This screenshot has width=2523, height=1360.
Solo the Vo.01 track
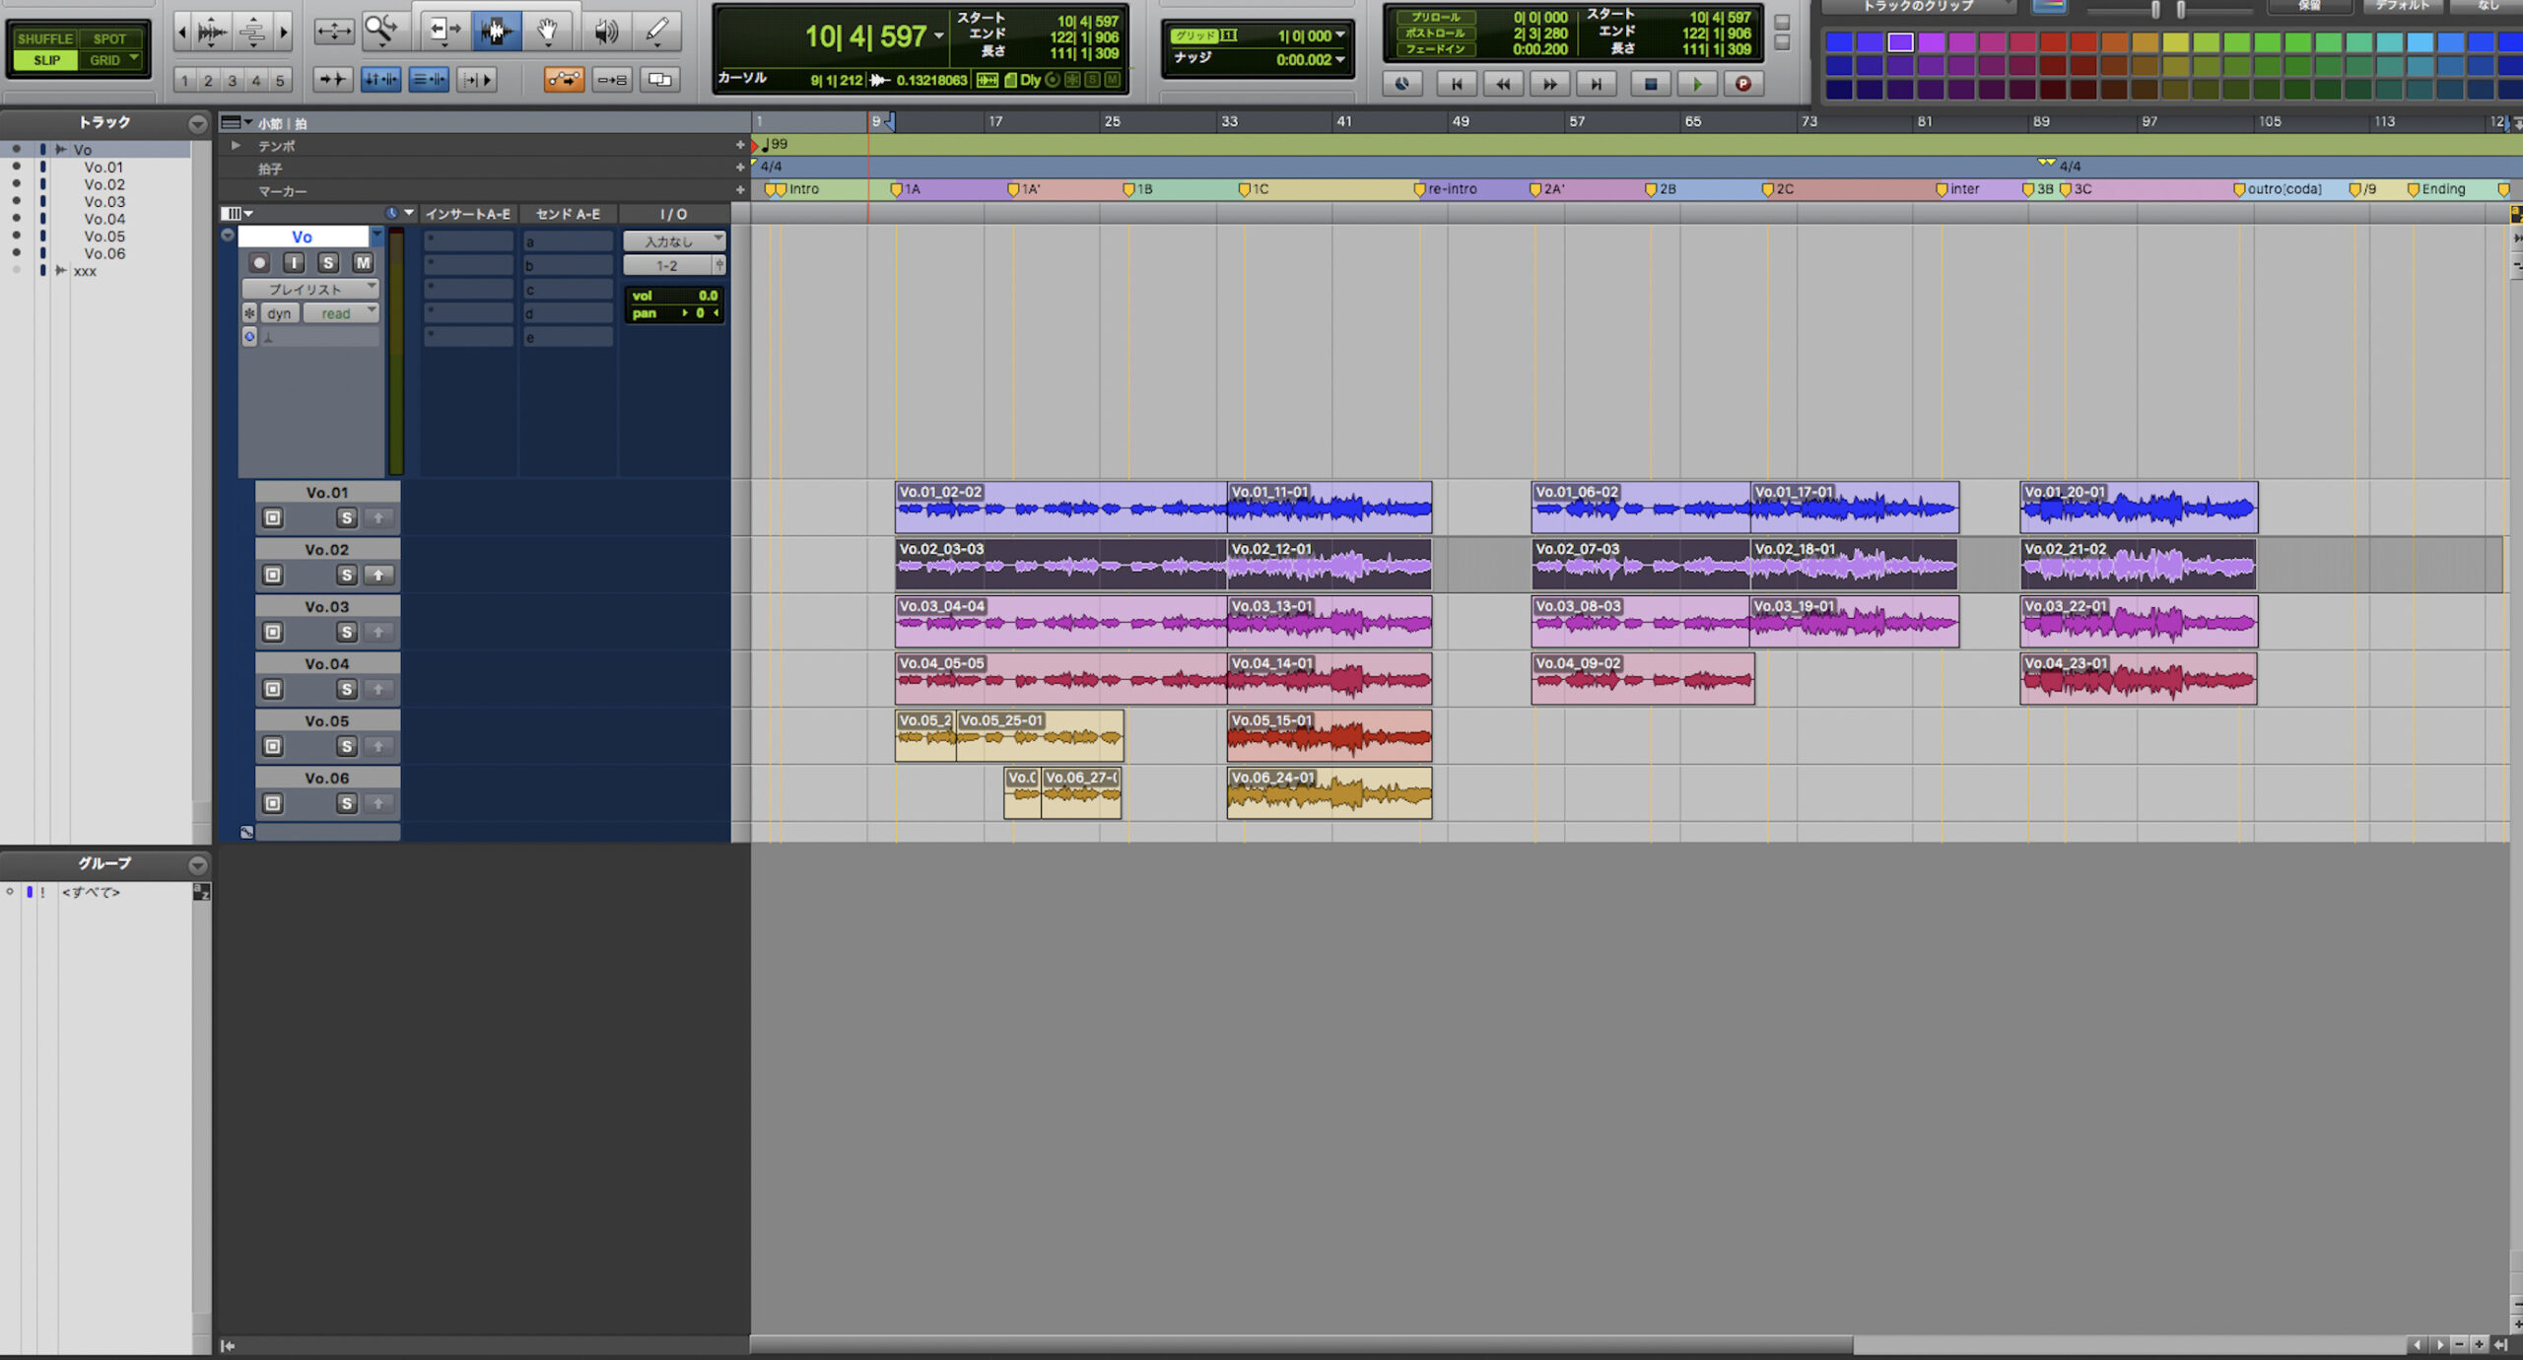tap(346, 517)
